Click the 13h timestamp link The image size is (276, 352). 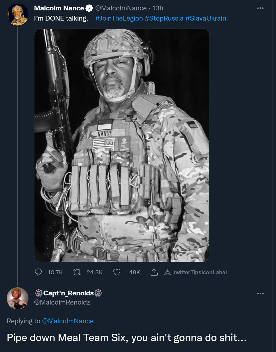click(x=158, y=8)
